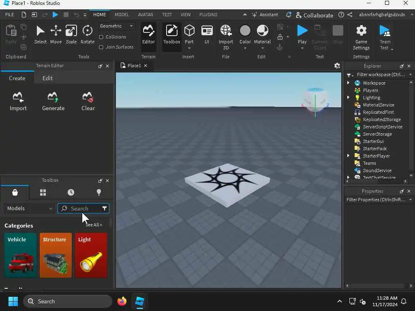Switch to the PLUGINS ribbon tab

(208, 15)
